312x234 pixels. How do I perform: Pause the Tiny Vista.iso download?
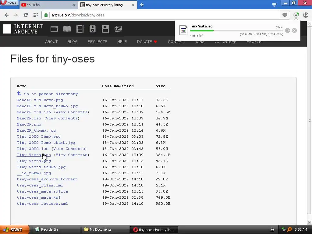(x=288, y=30)
